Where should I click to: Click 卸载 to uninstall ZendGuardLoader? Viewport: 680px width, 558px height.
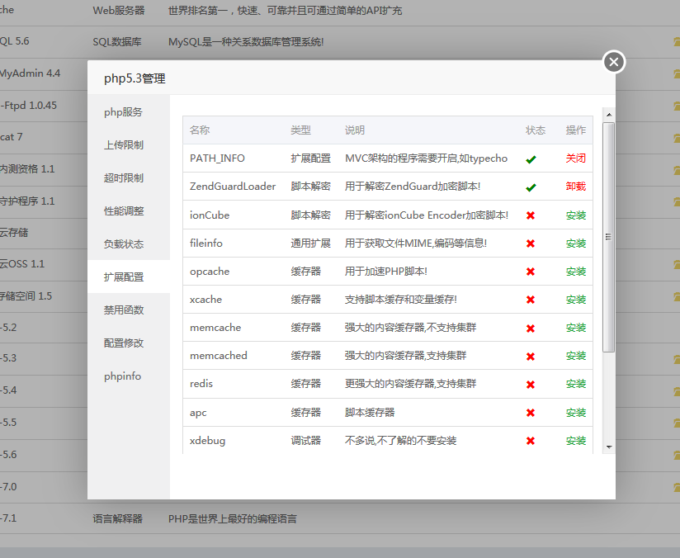click(x=576, y=186)
